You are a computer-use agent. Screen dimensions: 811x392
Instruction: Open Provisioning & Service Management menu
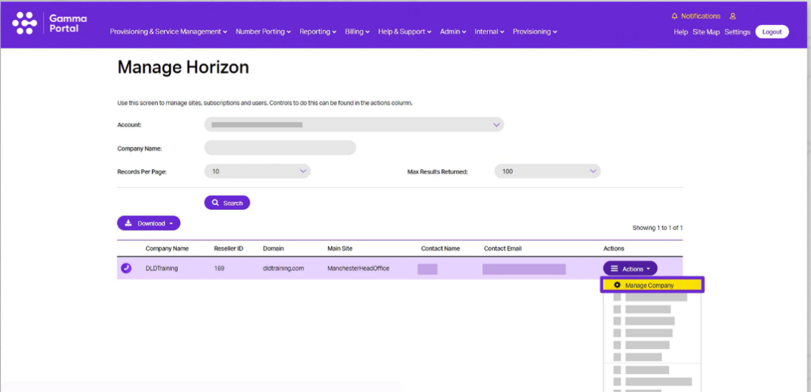click(168, 32)
